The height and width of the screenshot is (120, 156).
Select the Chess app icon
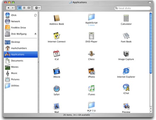(92, 53)
